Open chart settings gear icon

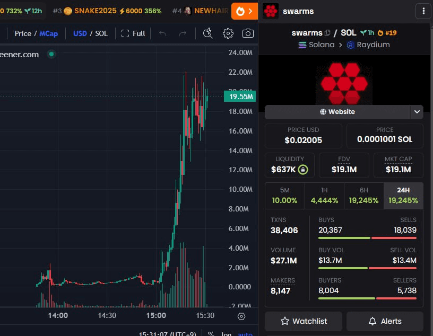point(228,33)
